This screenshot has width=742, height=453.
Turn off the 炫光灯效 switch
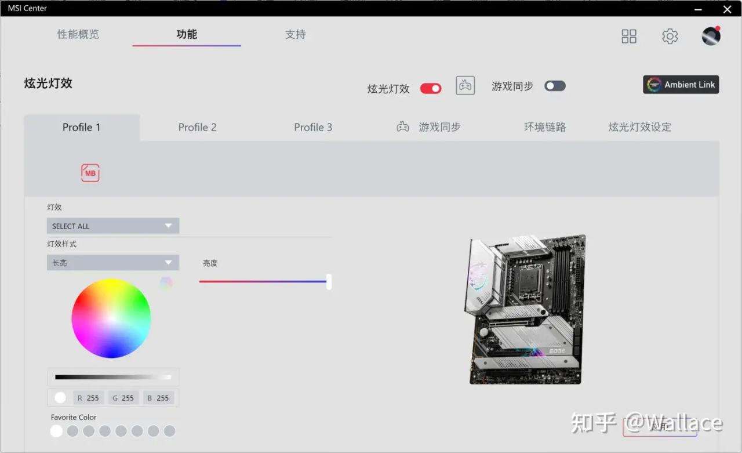[431, 88]
